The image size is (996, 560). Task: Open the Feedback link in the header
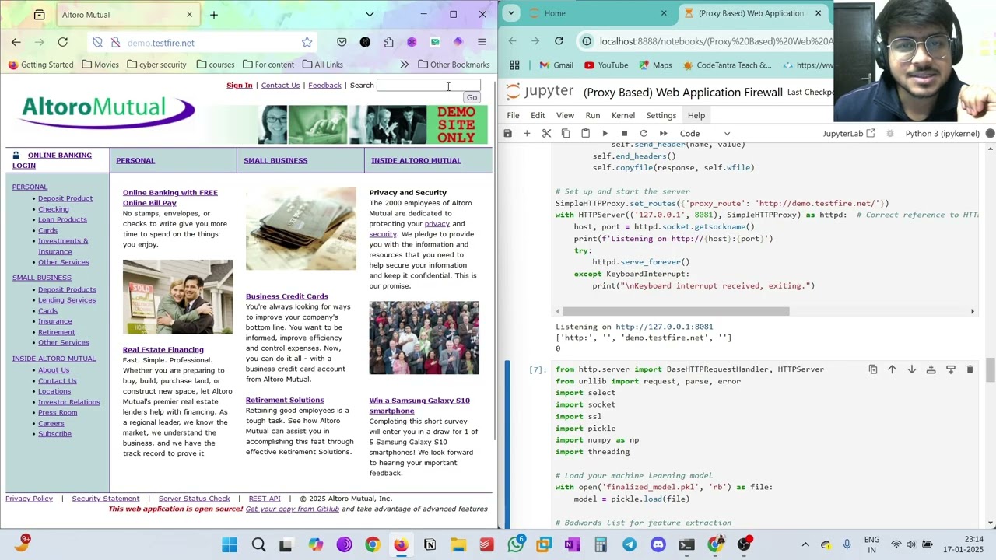coord(324,86)
